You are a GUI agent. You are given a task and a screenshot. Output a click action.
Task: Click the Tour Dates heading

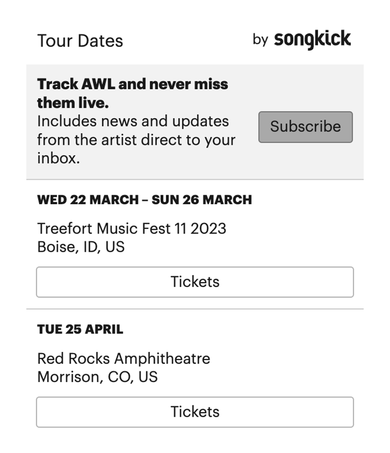coord(80,41)
